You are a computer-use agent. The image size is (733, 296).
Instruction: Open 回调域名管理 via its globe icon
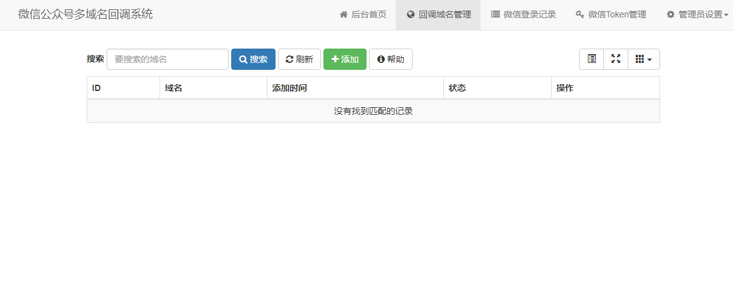[x=411, y=14]
